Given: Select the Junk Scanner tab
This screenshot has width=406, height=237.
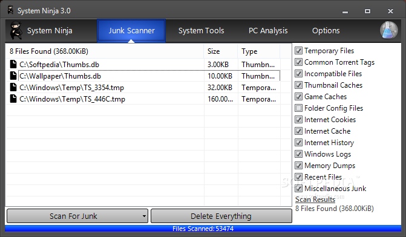Looking at the screenshot, I should 131,30.
